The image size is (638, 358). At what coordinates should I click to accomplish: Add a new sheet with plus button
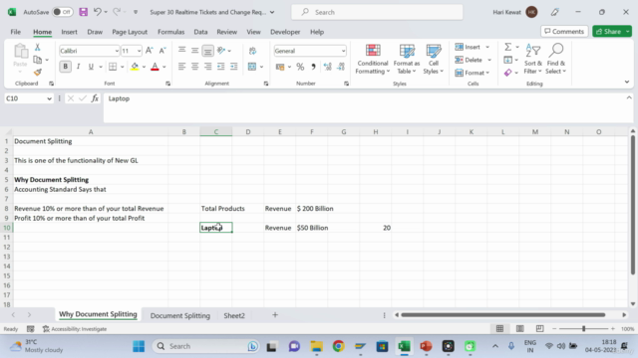pos(275,314)
